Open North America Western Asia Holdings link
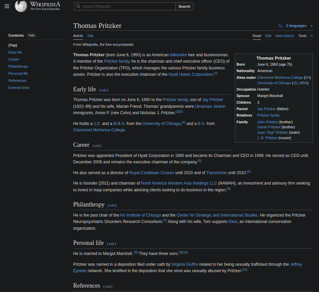 click(x=179, y=183)
